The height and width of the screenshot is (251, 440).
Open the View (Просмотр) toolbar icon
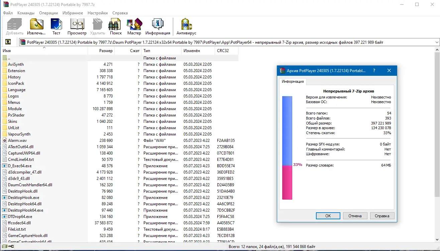point(77,27)
